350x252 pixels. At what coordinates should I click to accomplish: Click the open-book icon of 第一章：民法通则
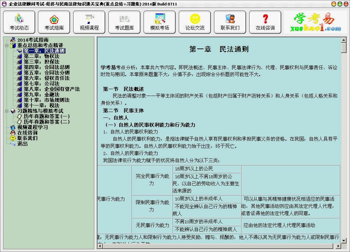point(19,51)
